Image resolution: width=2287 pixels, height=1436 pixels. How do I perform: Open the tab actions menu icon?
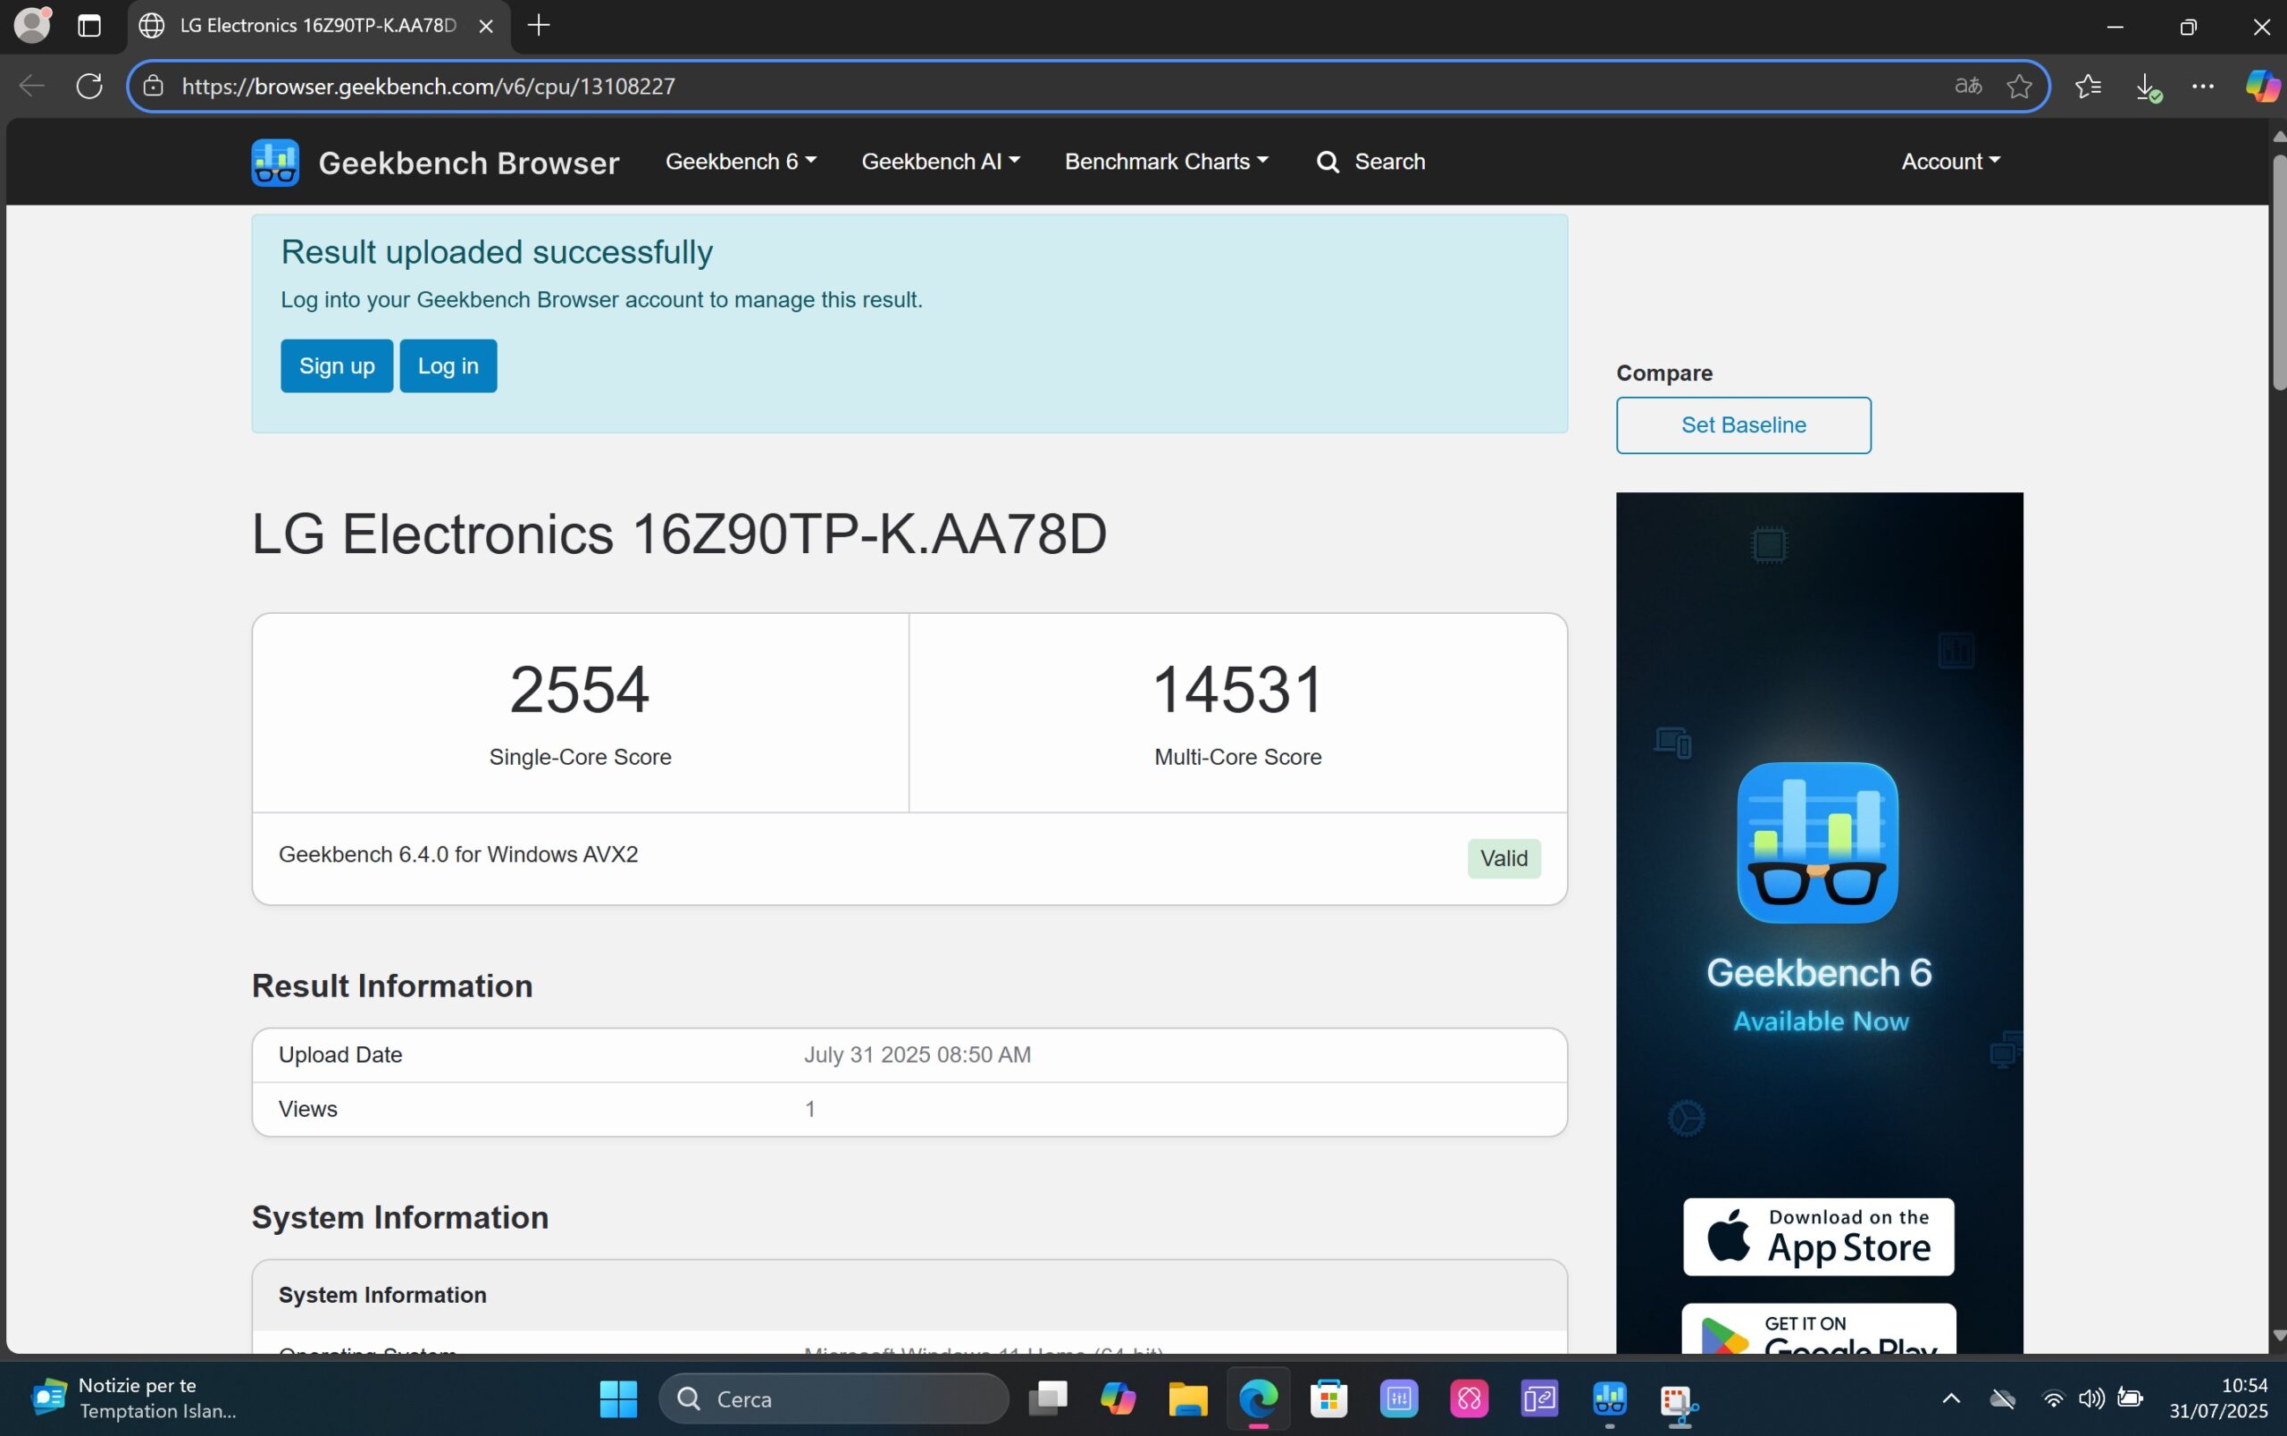point(89,26)
